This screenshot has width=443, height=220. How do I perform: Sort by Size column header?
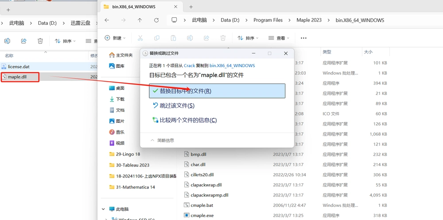point(376,52)
